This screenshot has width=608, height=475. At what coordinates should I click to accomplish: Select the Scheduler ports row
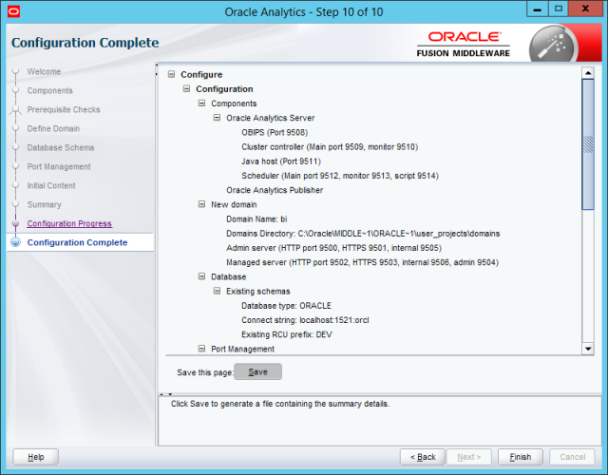(340, 175)
